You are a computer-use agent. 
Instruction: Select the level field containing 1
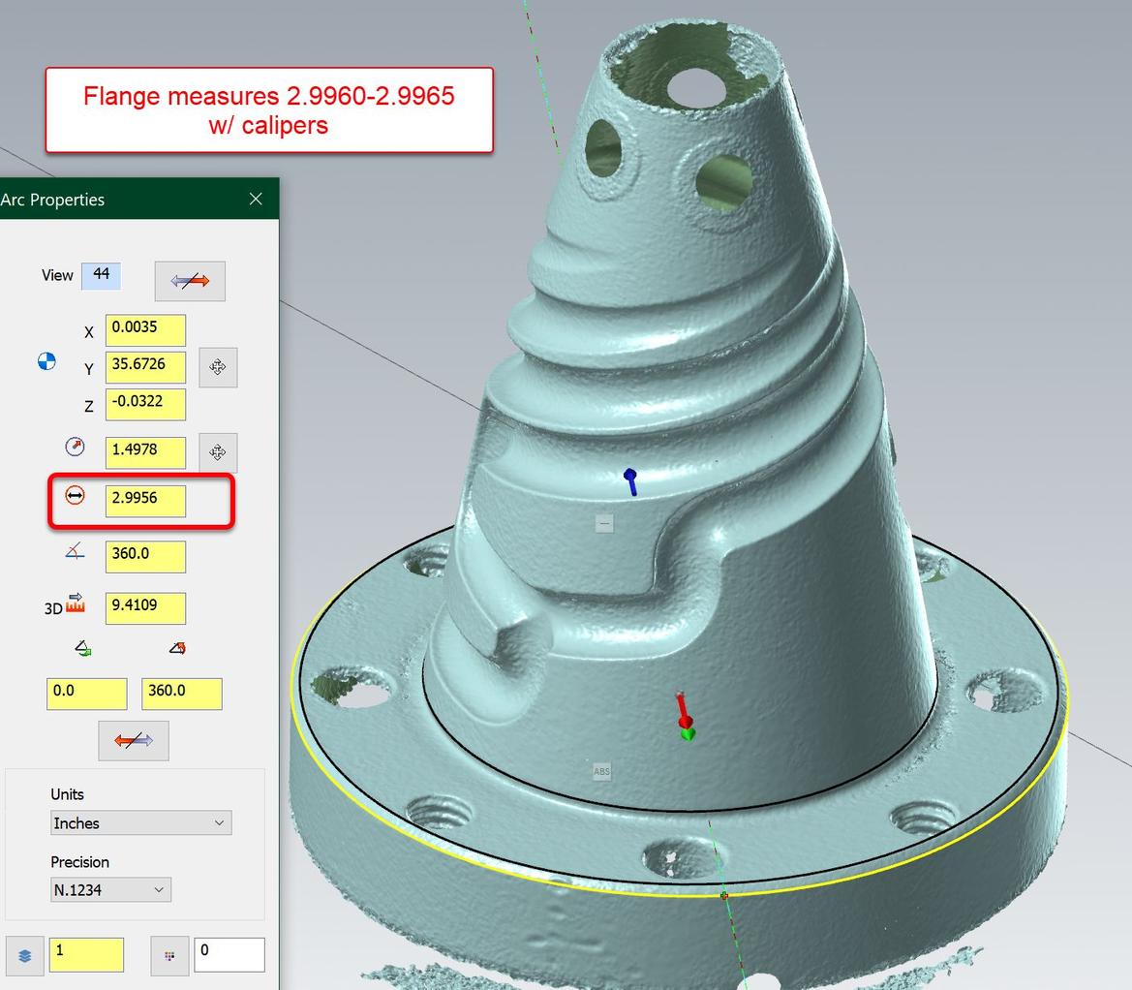point(86,954)
